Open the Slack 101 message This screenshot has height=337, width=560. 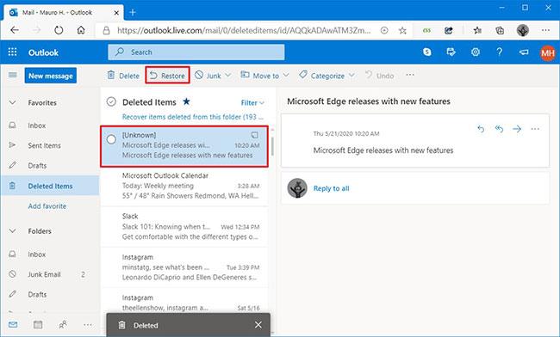coord(184,227)
